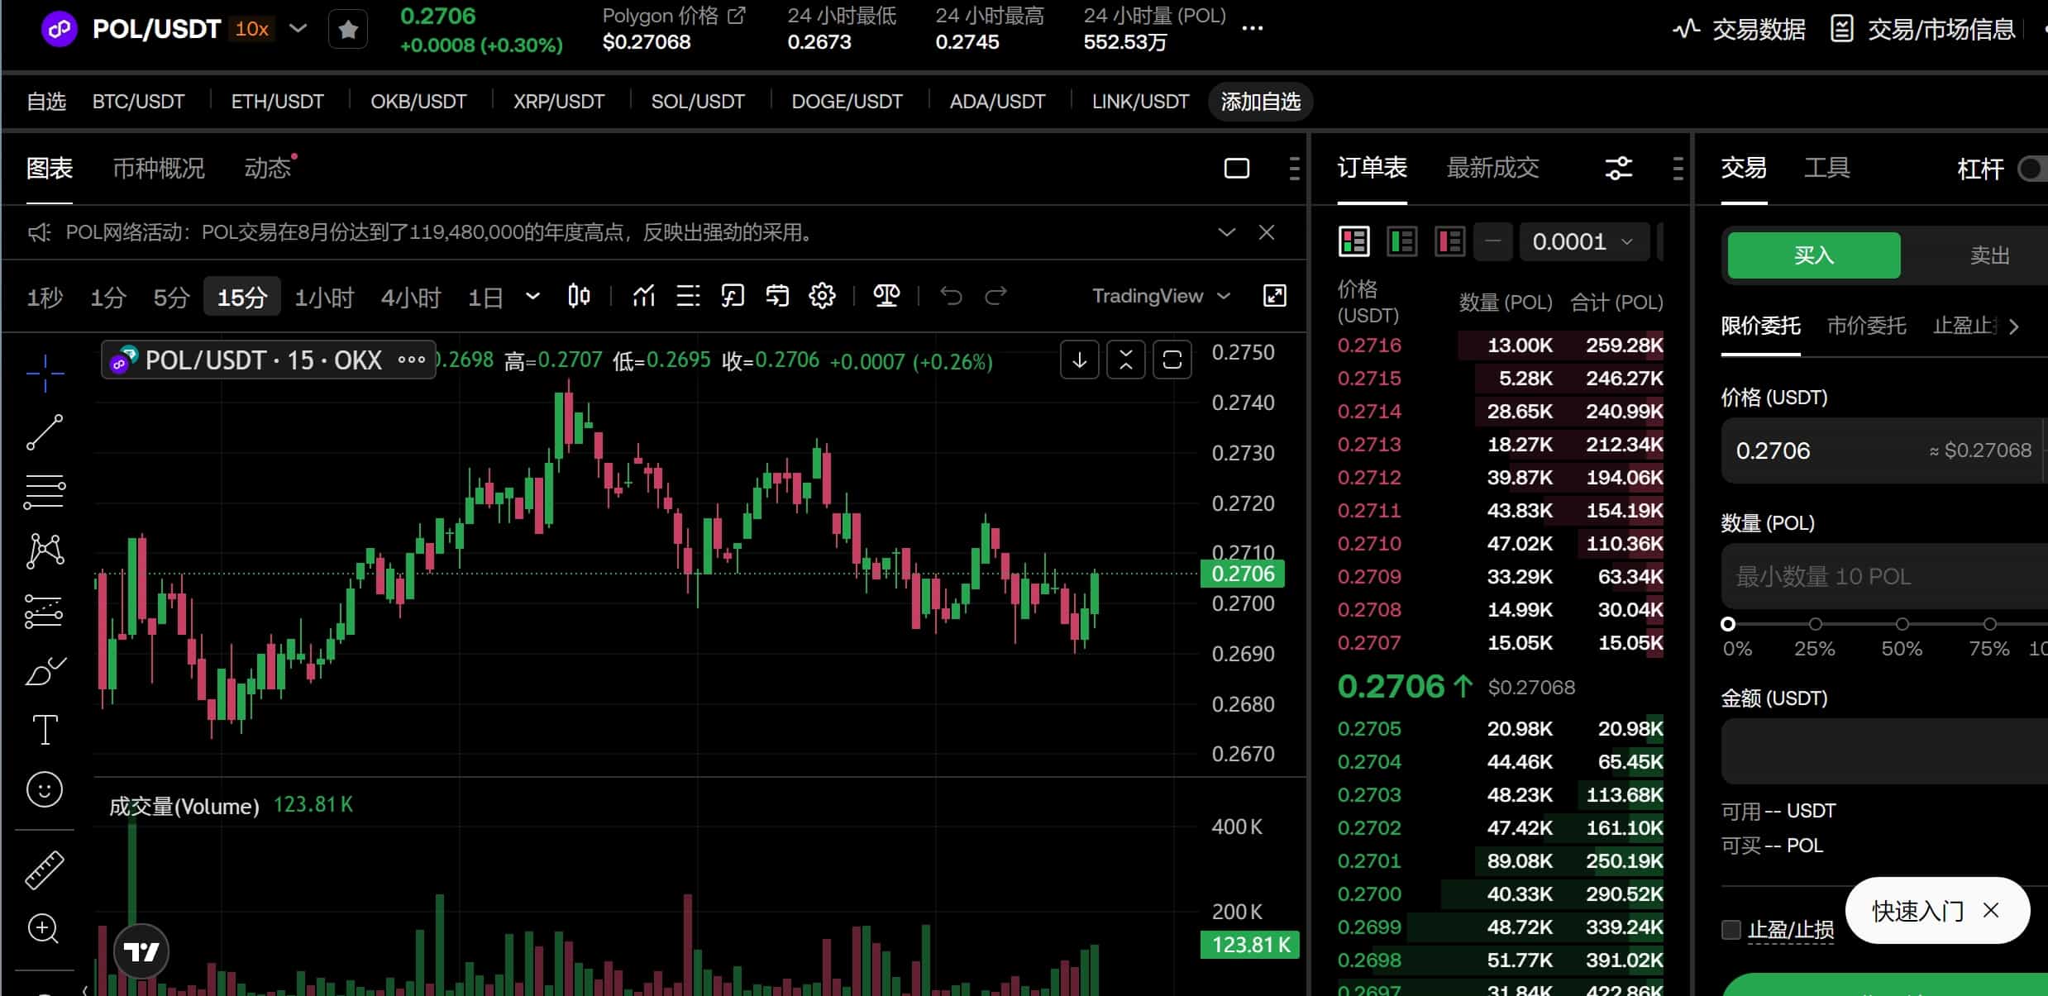Image resolution: width=2048 pixels, height=996 pixels.
Task: Click the balance scale compare icon
Action: 886,296
